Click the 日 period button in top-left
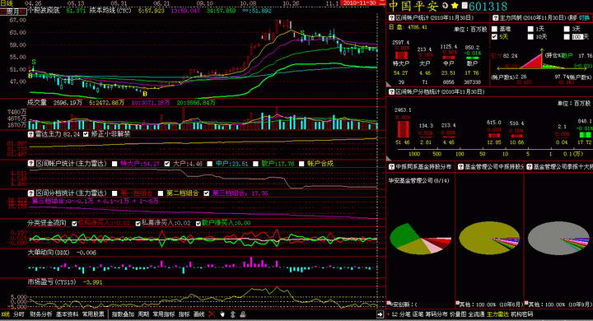 point(3,12)
